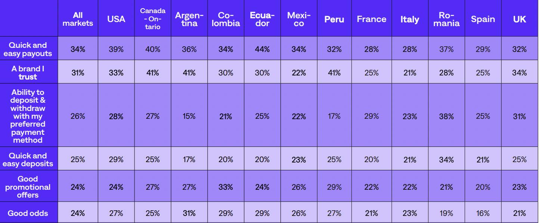Click the Good promotional offers row label
539x223 pixels.
click(28, 187)
